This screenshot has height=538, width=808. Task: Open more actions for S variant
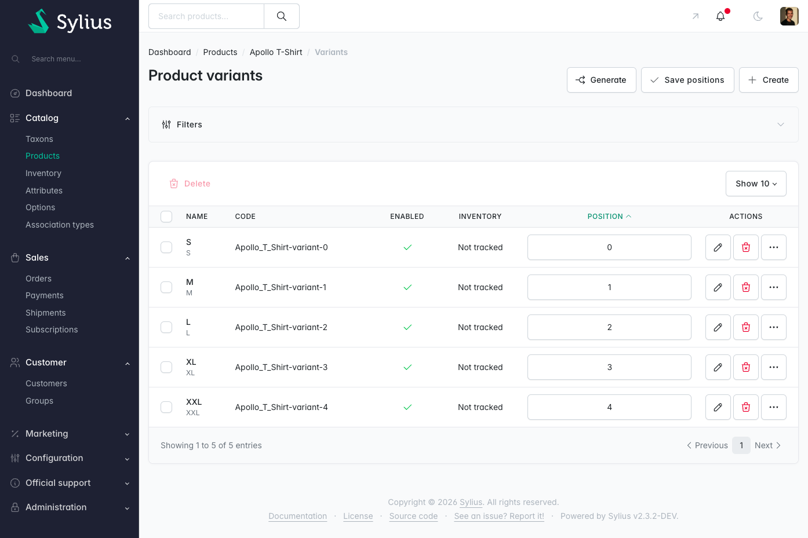(x=774, y=247)
